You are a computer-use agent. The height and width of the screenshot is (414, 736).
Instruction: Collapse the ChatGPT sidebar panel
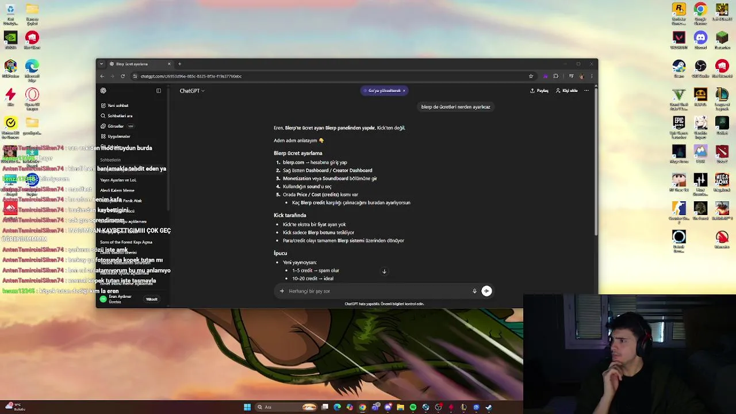point(159,90)
